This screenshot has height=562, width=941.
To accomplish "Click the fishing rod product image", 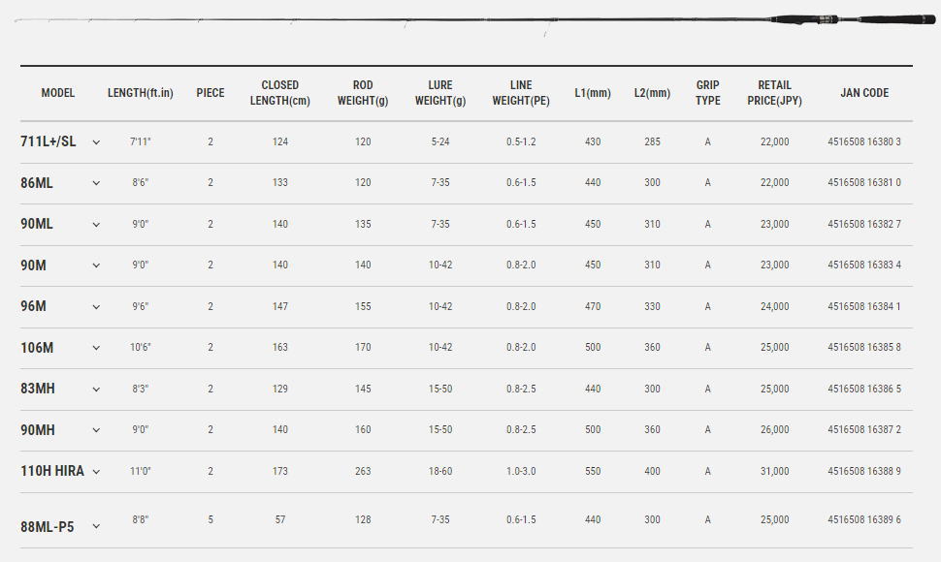I will [x=474, y=22].
